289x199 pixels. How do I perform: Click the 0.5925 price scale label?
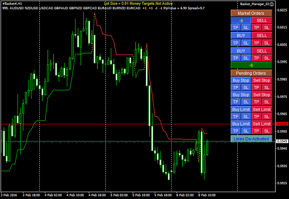coord(282,183)
